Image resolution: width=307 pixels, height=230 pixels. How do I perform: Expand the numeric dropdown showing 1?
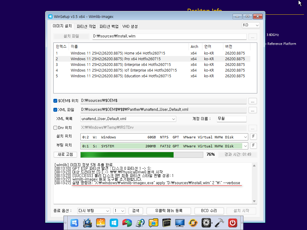point(119,211)
